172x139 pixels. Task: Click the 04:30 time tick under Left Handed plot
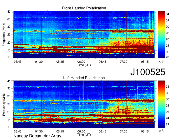click(x=39, y=131)
